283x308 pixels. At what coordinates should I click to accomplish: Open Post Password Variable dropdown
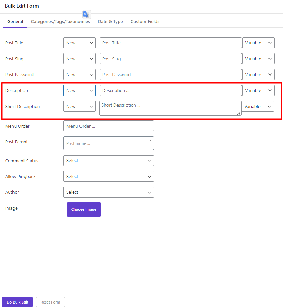click(x=258, y=74)
